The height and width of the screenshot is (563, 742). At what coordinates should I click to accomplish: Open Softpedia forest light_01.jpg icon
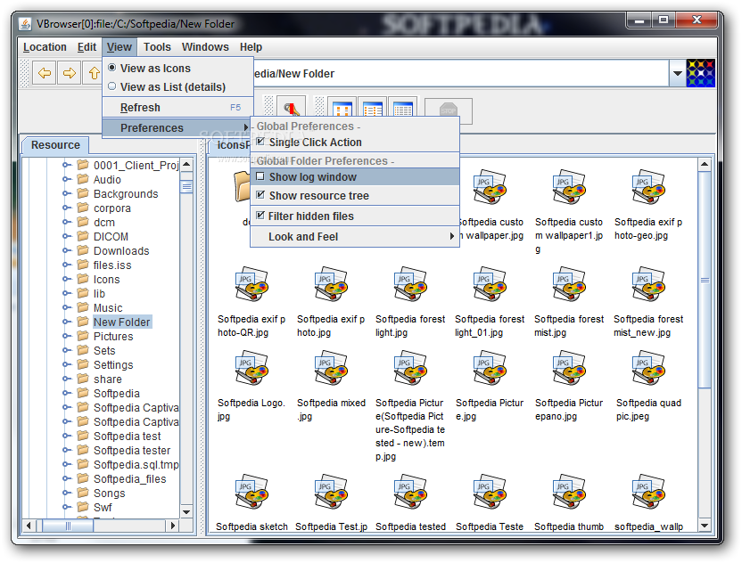pos(490,285)
